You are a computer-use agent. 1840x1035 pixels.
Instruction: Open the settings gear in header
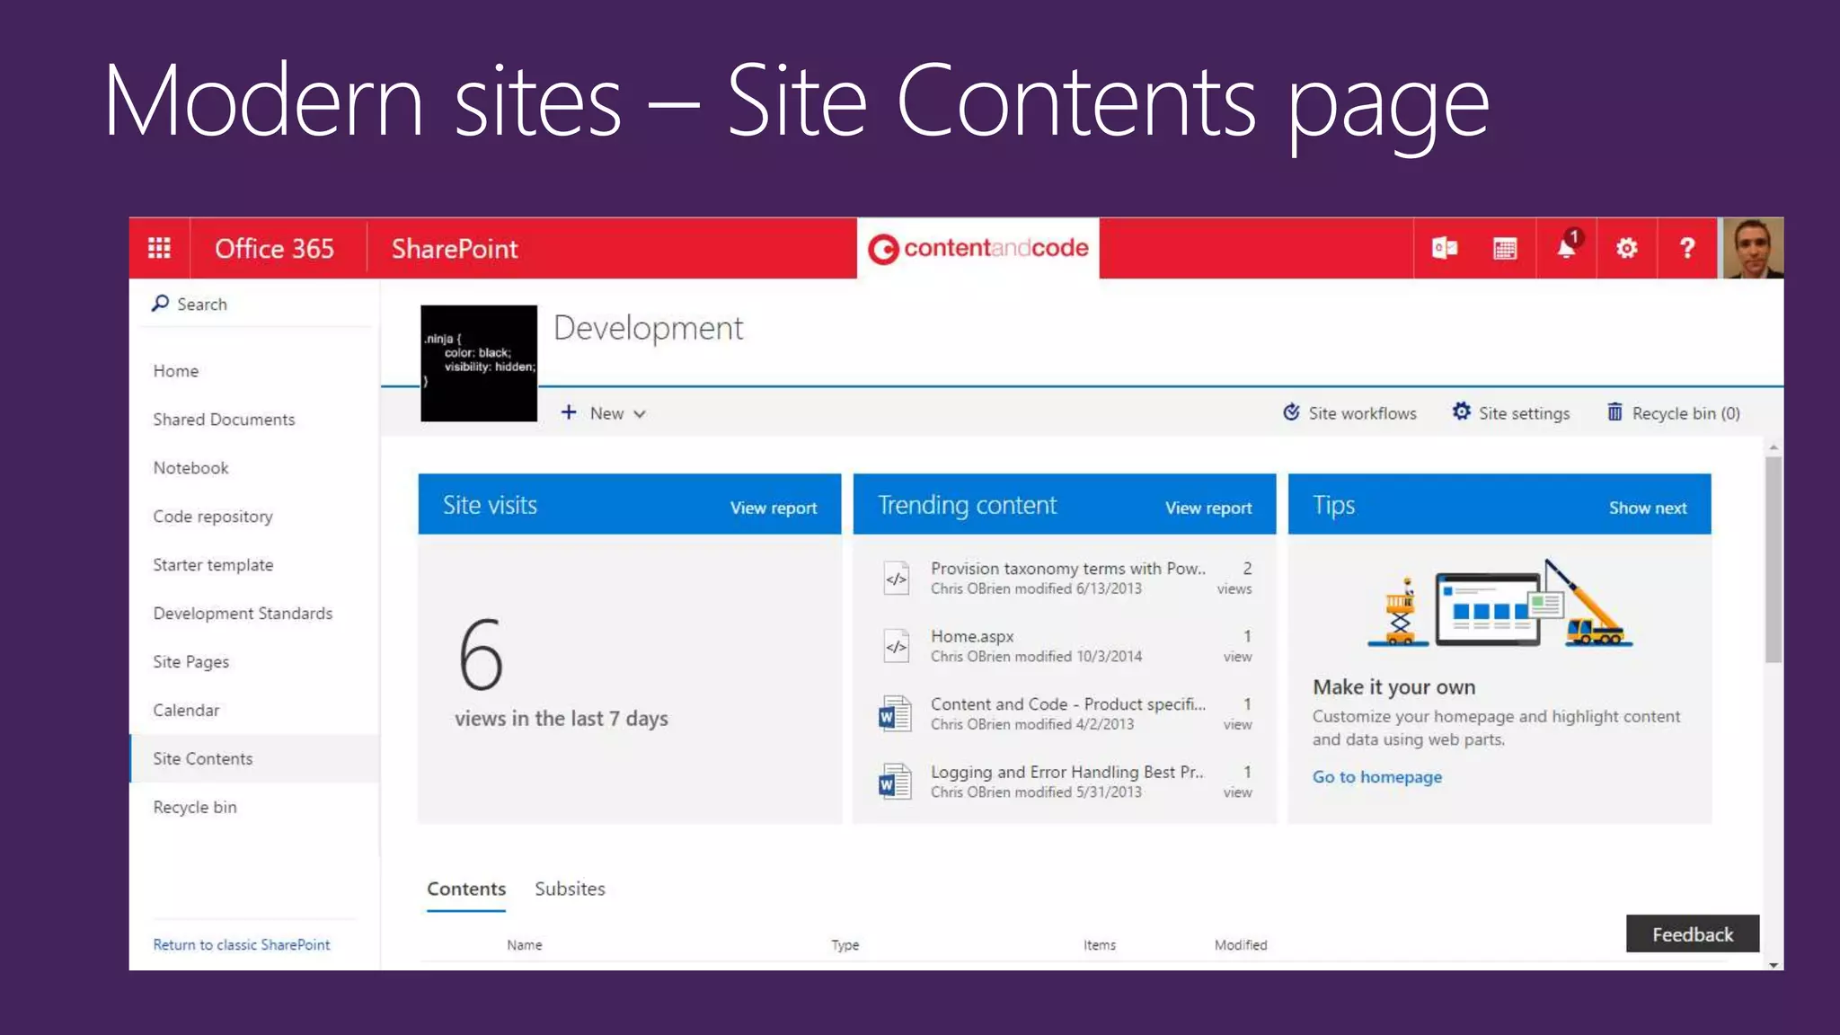pos(1626,248)
